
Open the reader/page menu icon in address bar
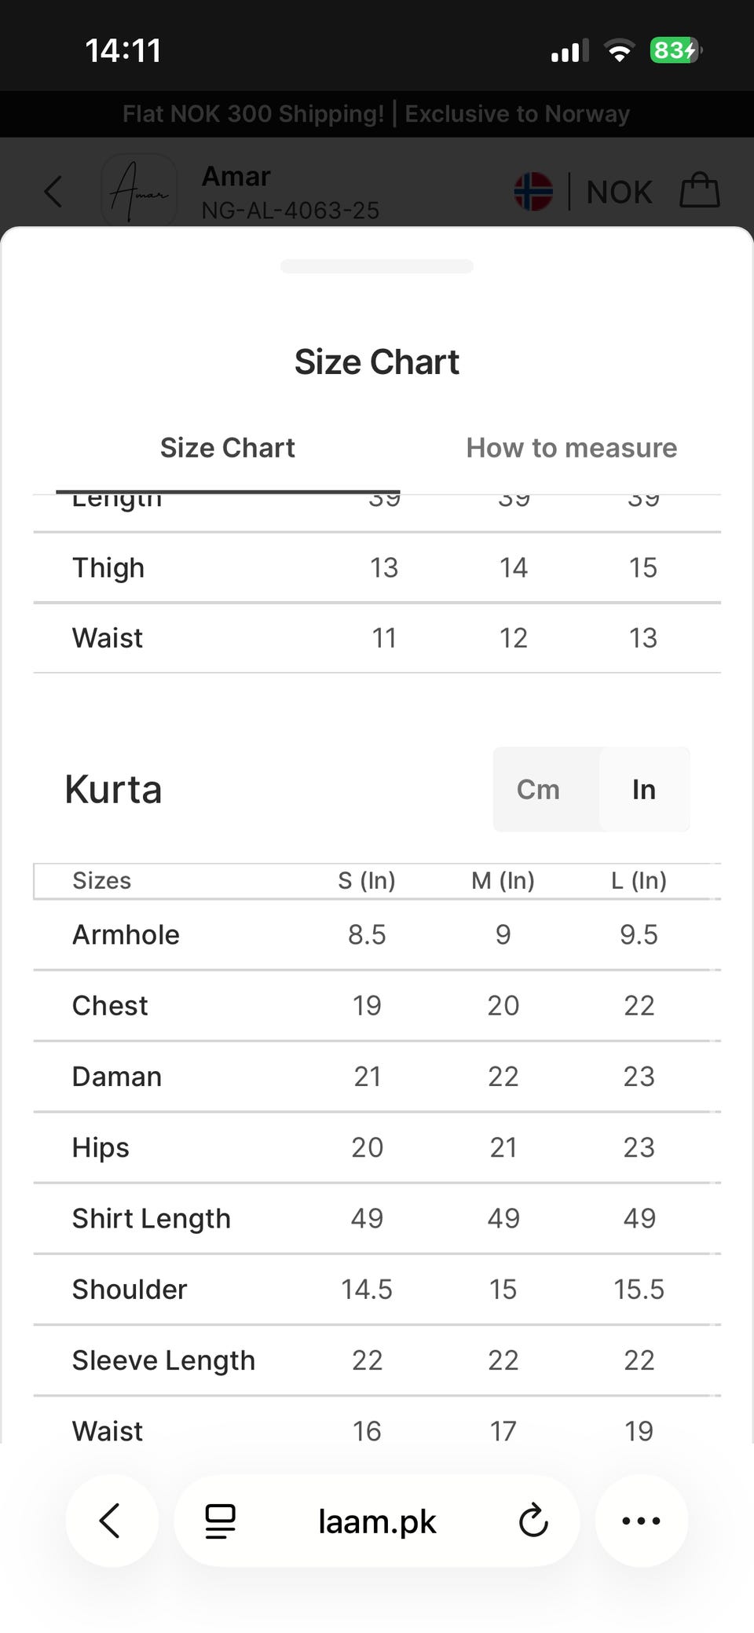point(221,1521)
